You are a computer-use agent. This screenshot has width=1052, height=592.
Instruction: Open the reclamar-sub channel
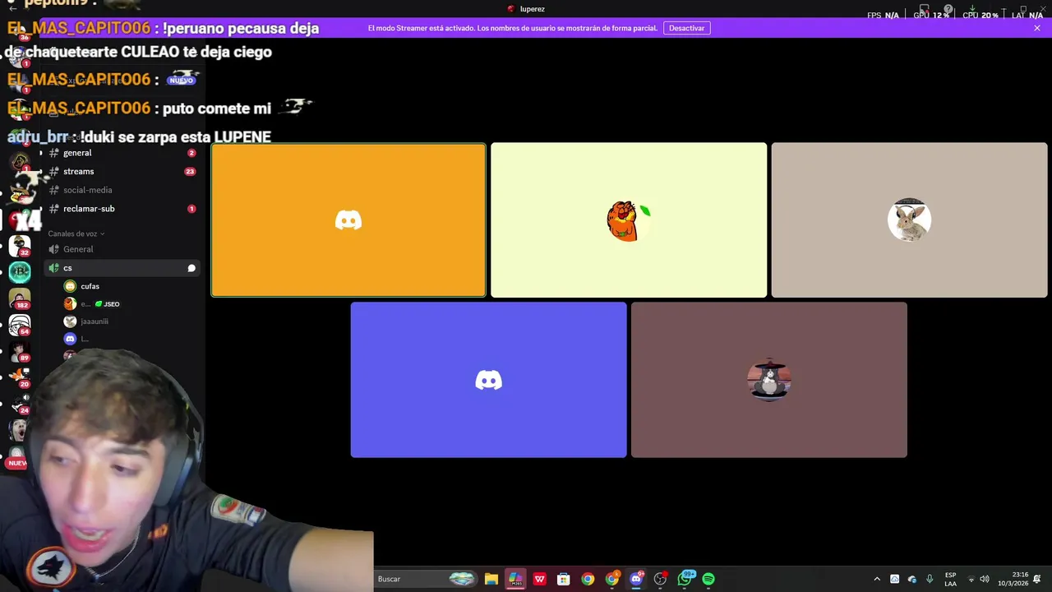point(122,209)
